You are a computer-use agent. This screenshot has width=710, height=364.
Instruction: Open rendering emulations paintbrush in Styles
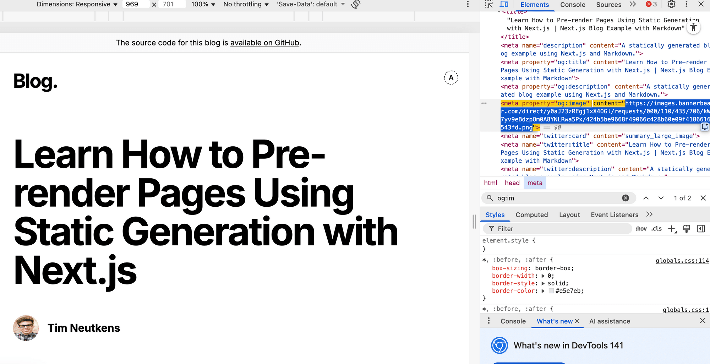[687, 229]
